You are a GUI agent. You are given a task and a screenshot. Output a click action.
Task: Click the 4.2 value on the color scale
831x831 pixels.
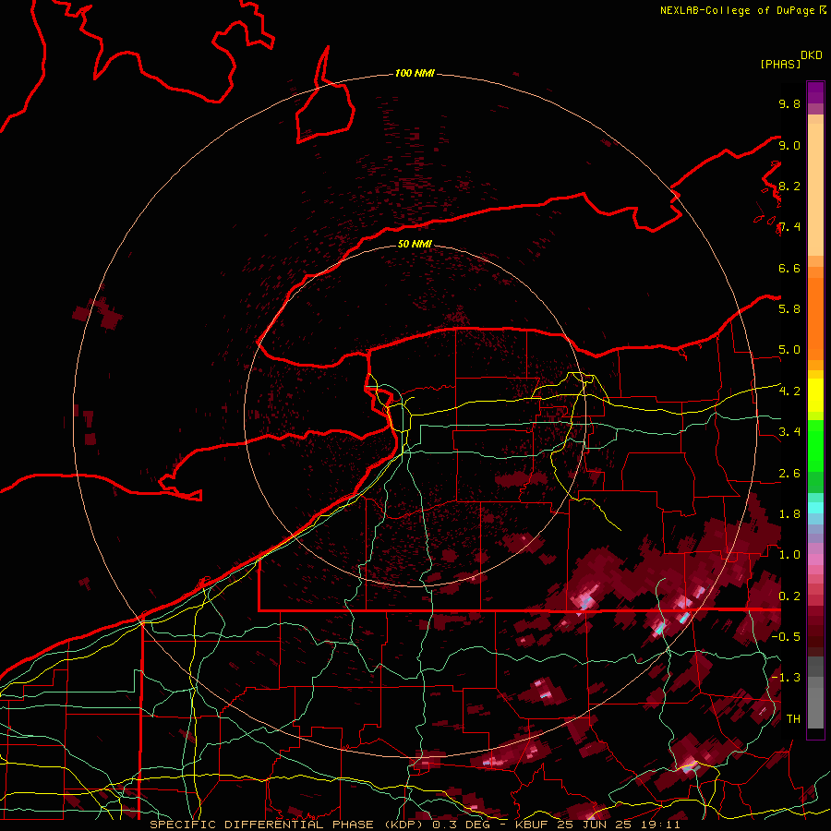[x=789, y=391]
